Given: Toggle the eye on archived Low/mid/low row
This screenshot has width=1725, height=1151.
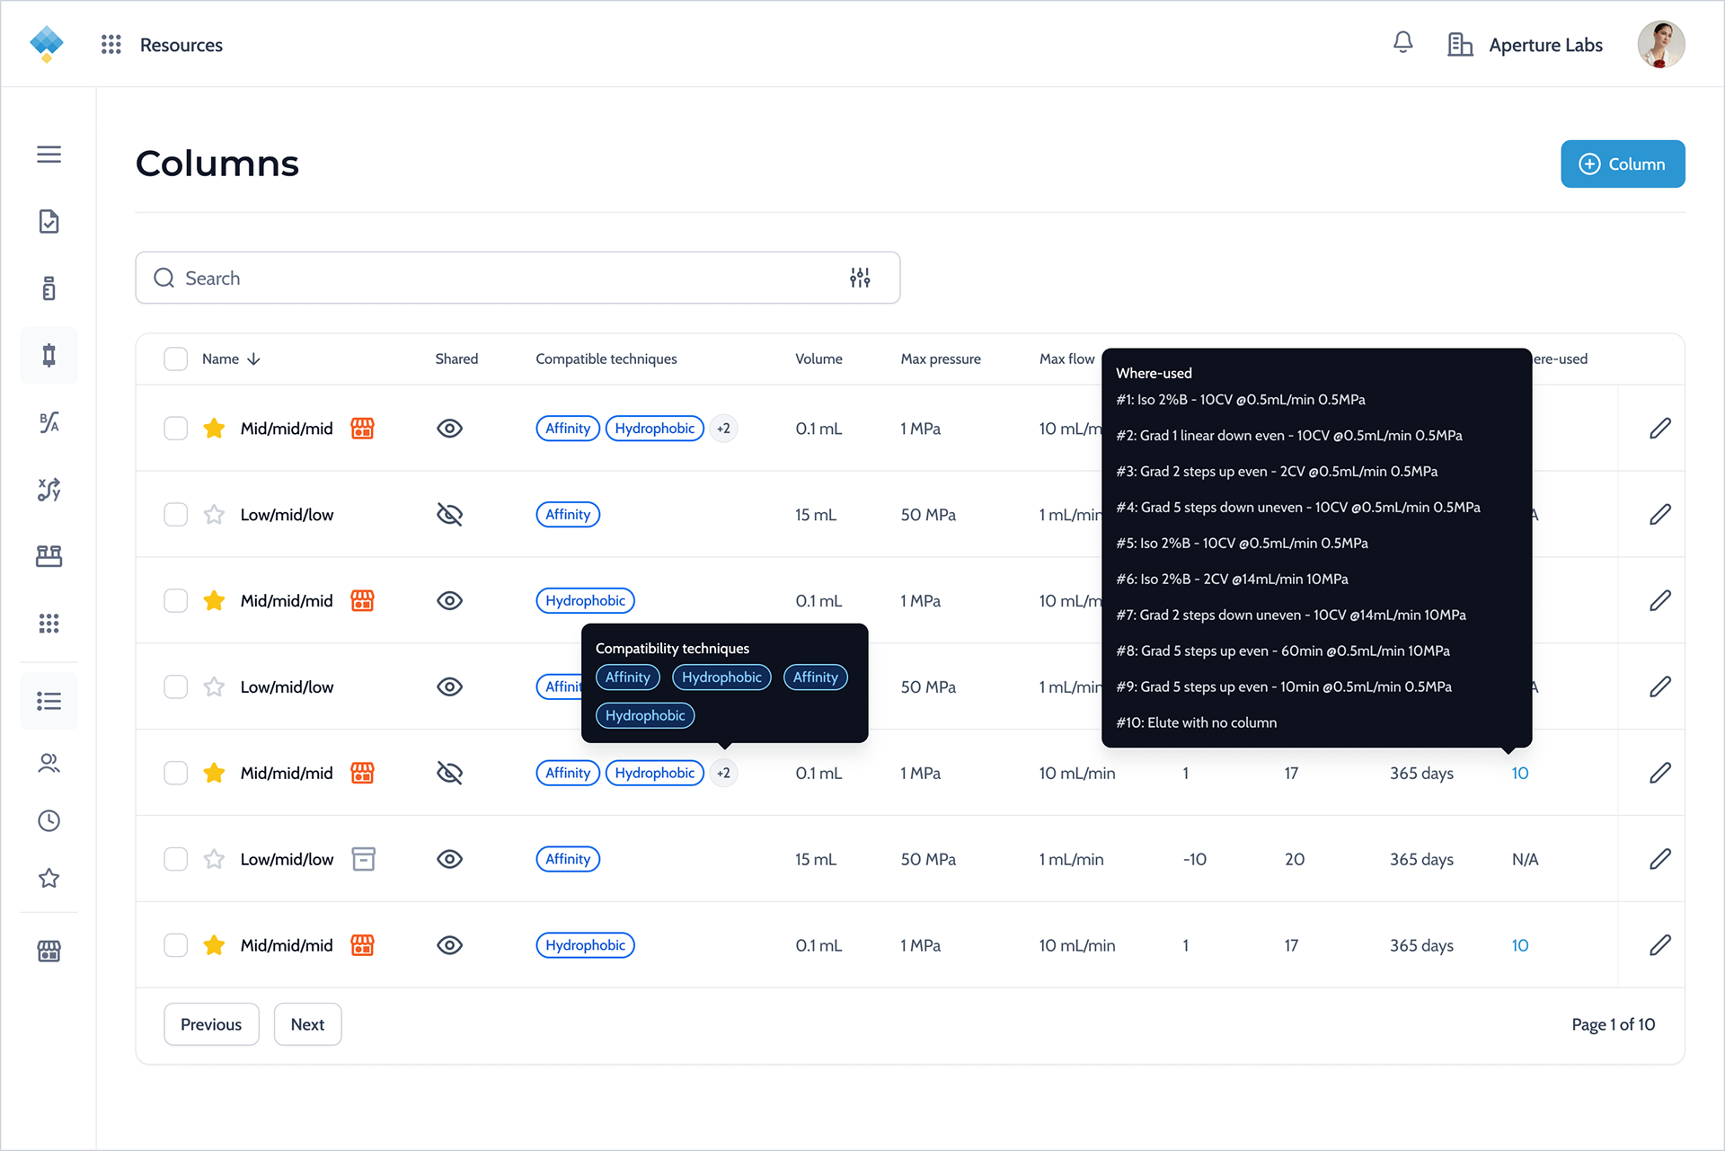Looking at the screenshot, I should point(449,859).
